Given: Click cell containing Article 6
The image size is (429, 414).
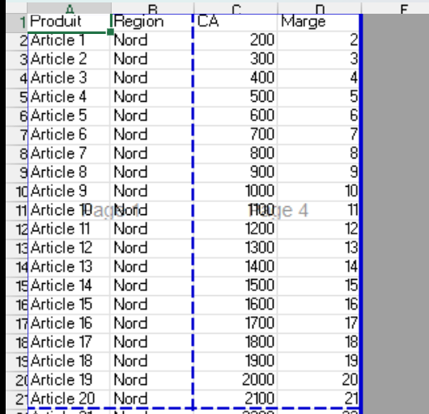Looking at the screenshot, I should [x=69, y=135].
